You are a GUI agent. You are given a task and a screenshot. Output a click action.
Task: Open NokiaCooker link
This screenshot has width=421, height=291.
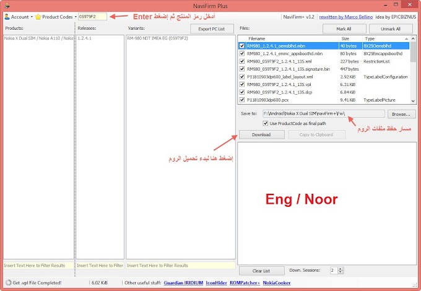click(x=277, y=283)
